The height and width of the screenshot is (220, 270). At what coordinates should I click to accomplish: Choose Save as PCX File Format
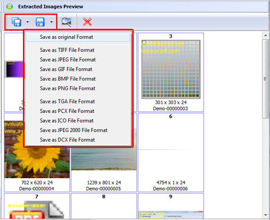78,111
